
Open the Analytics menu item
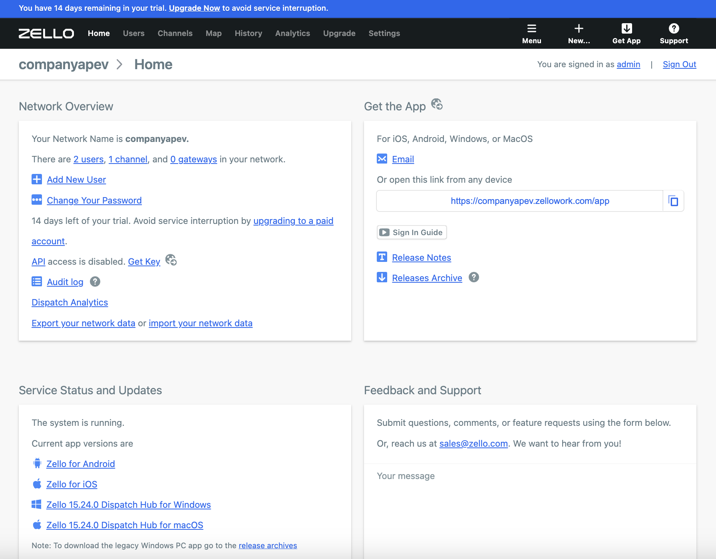click(x=292, y=33)
